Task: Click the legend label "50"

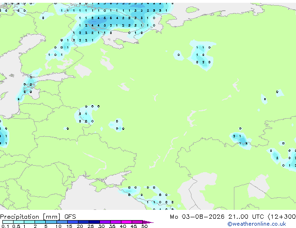Action: pos(144,226)
